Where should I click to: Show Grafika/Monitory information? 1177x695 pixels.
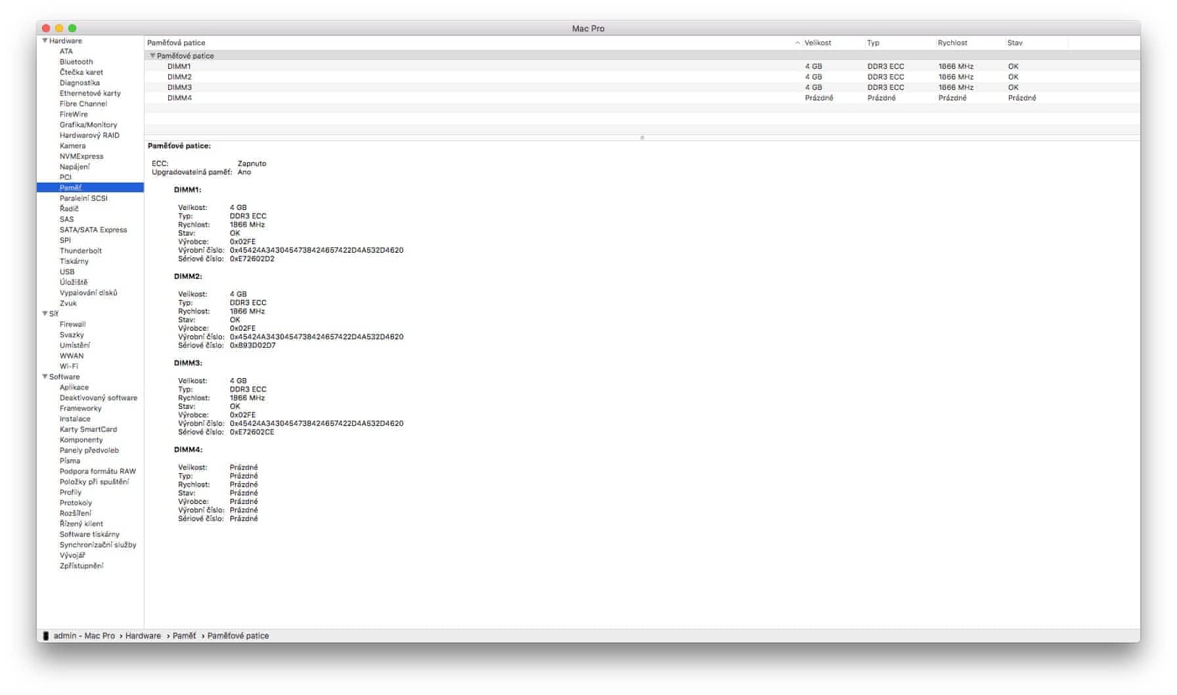click(88, 125)
